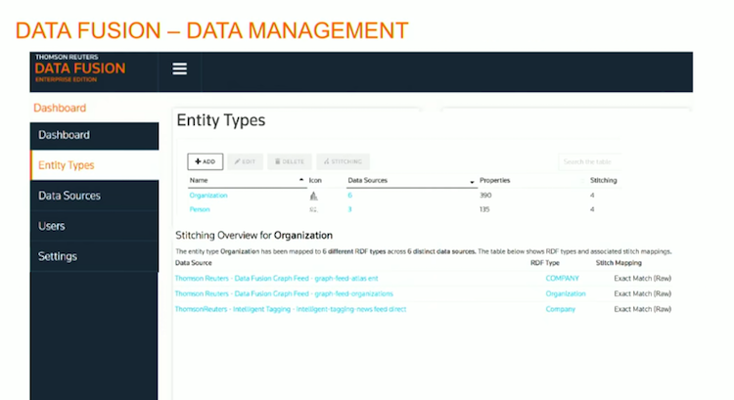Open the Person entity link
Viewport: 734px width, 400px height.
pos(200,209)
